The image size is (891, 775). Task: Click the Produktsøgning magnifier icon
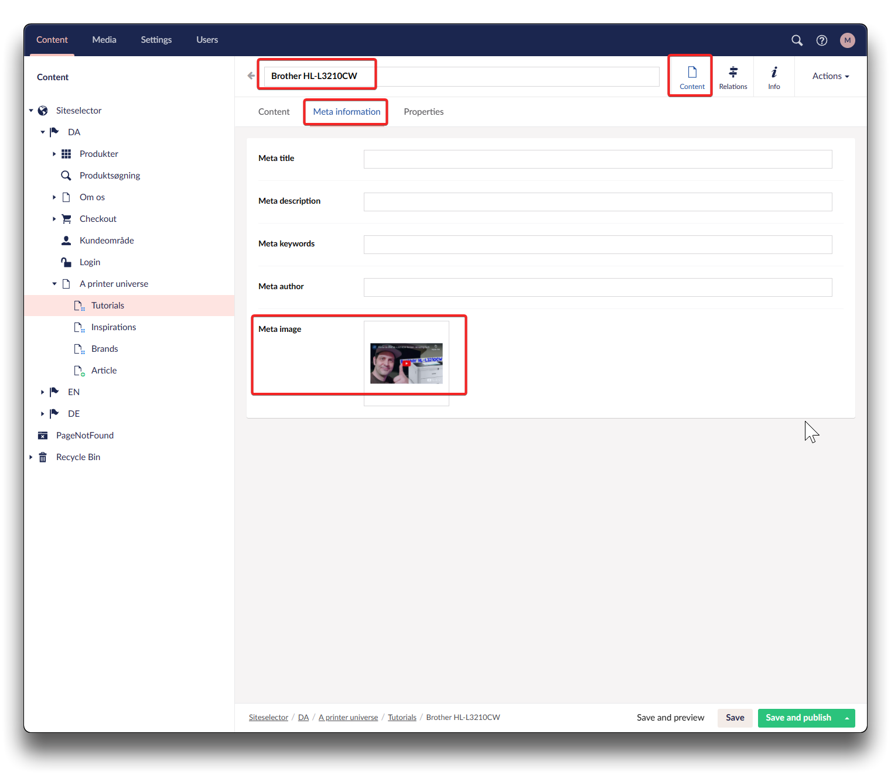coord(66,176)
